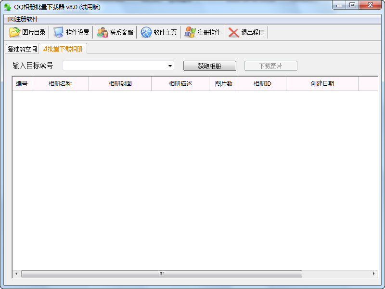Viewport: 385px width, 289px height.
Task: Click the 注册软件 Windows flag icon
Action: coord(190,32)
